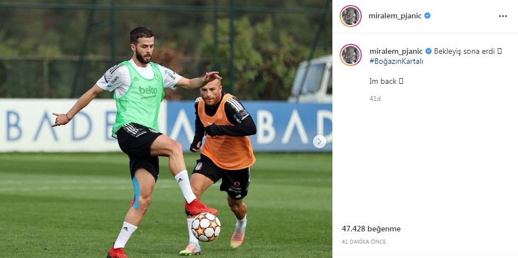Open the three-dots more options menu
518x258 pixels.
pos(503,16)
